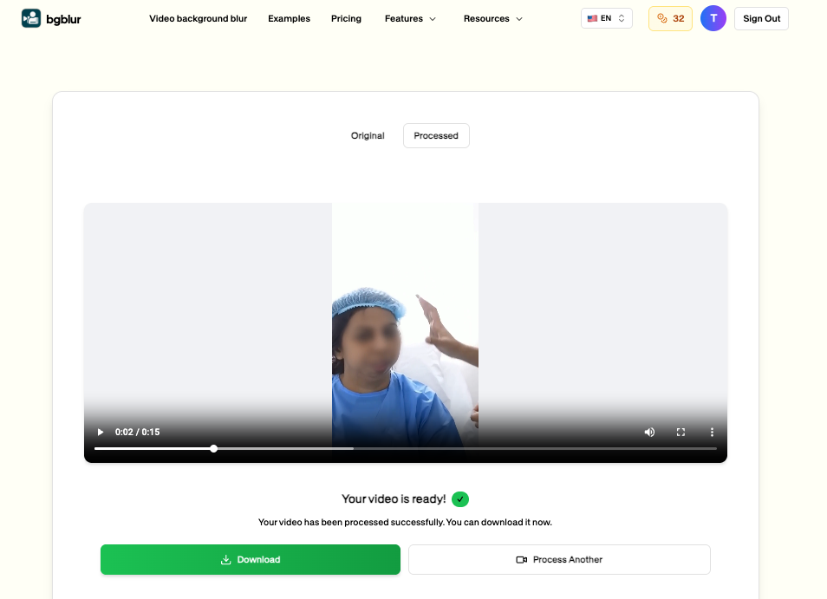Click the download icon inside the Download button

[226, 559]
